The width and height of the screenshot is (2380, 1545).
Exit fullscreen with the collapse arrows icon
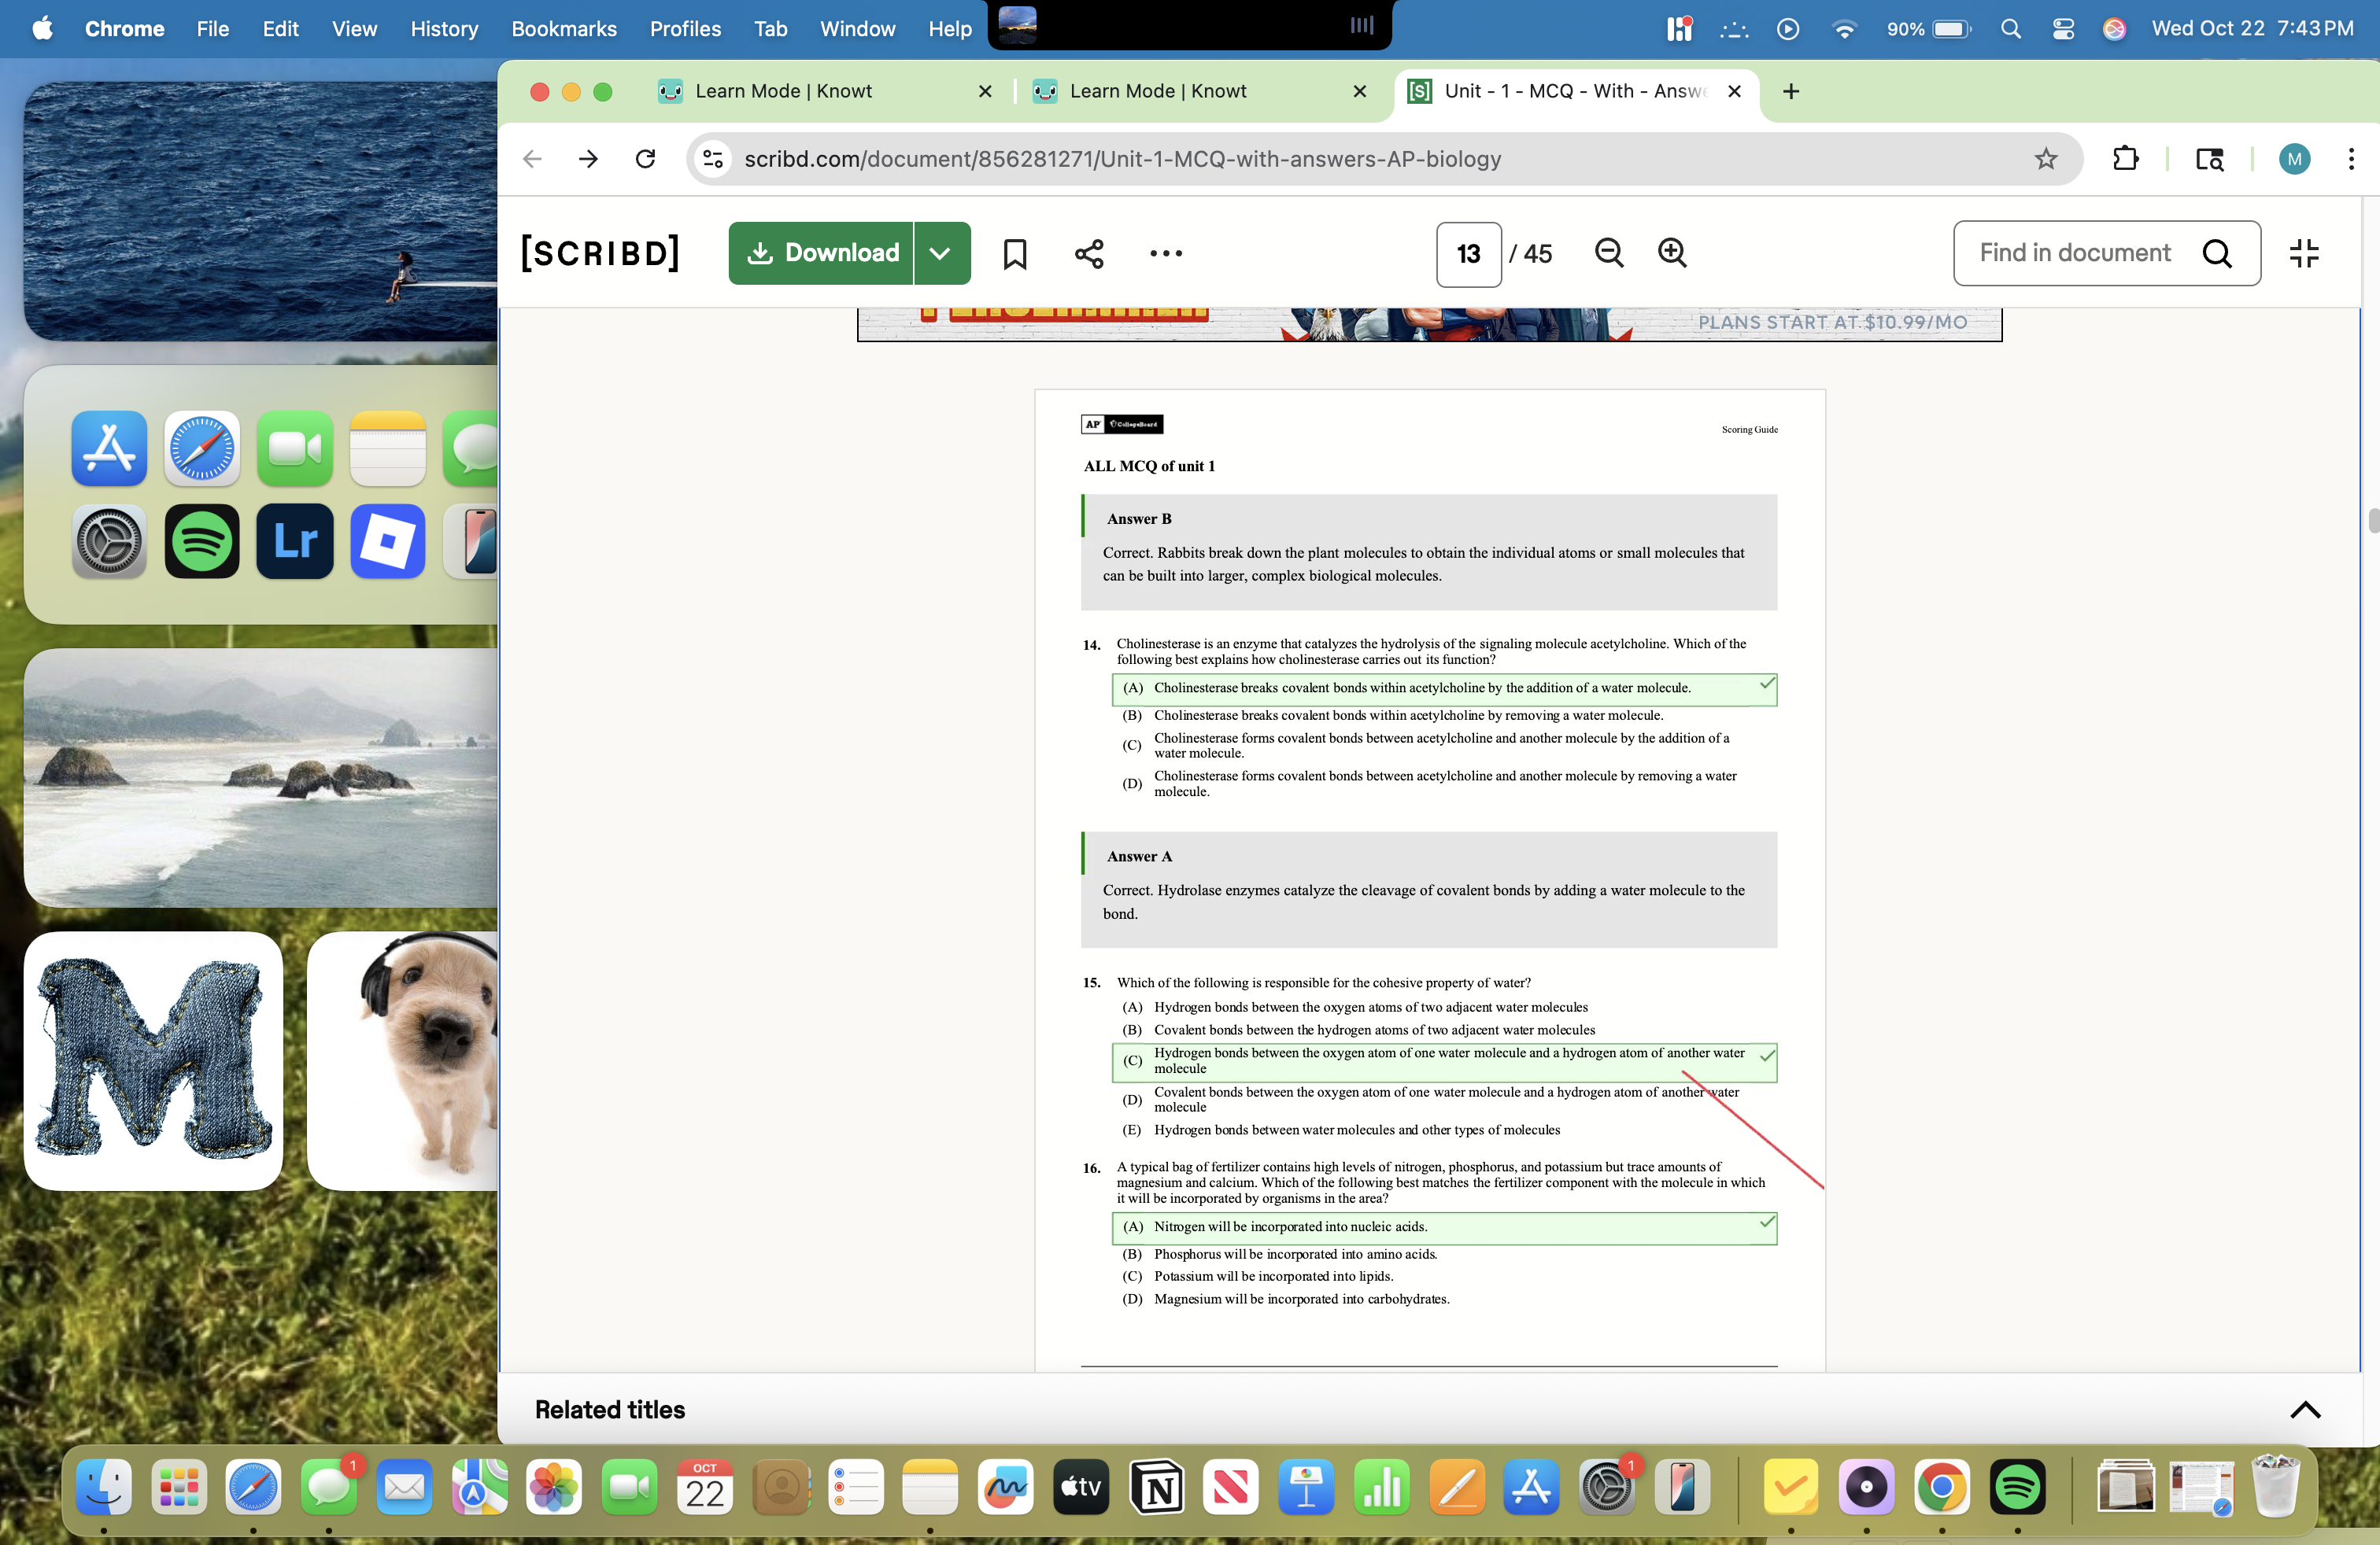(x=2303, y=253)
